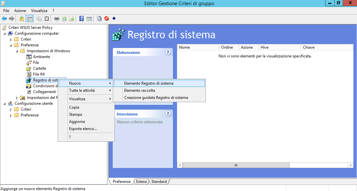Click the up-one-level folder toolbar icon
Screen dimensions: 357x191
22,19
